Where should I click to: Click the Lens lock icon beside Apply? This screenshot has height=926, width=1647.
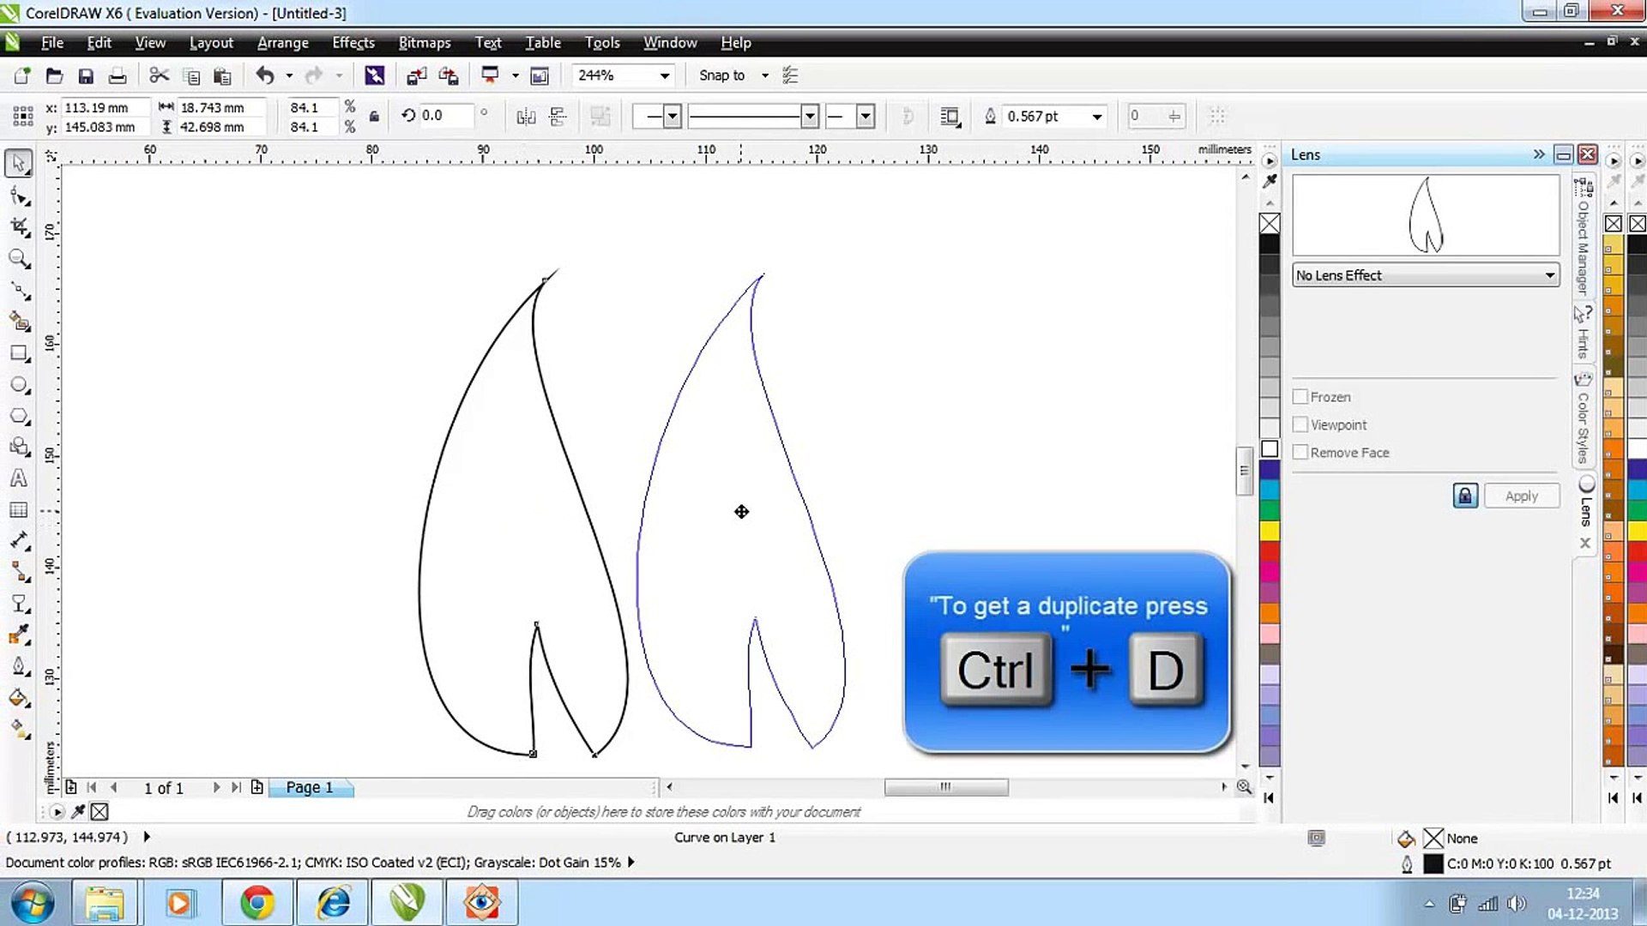click(x=1464, y=496)
